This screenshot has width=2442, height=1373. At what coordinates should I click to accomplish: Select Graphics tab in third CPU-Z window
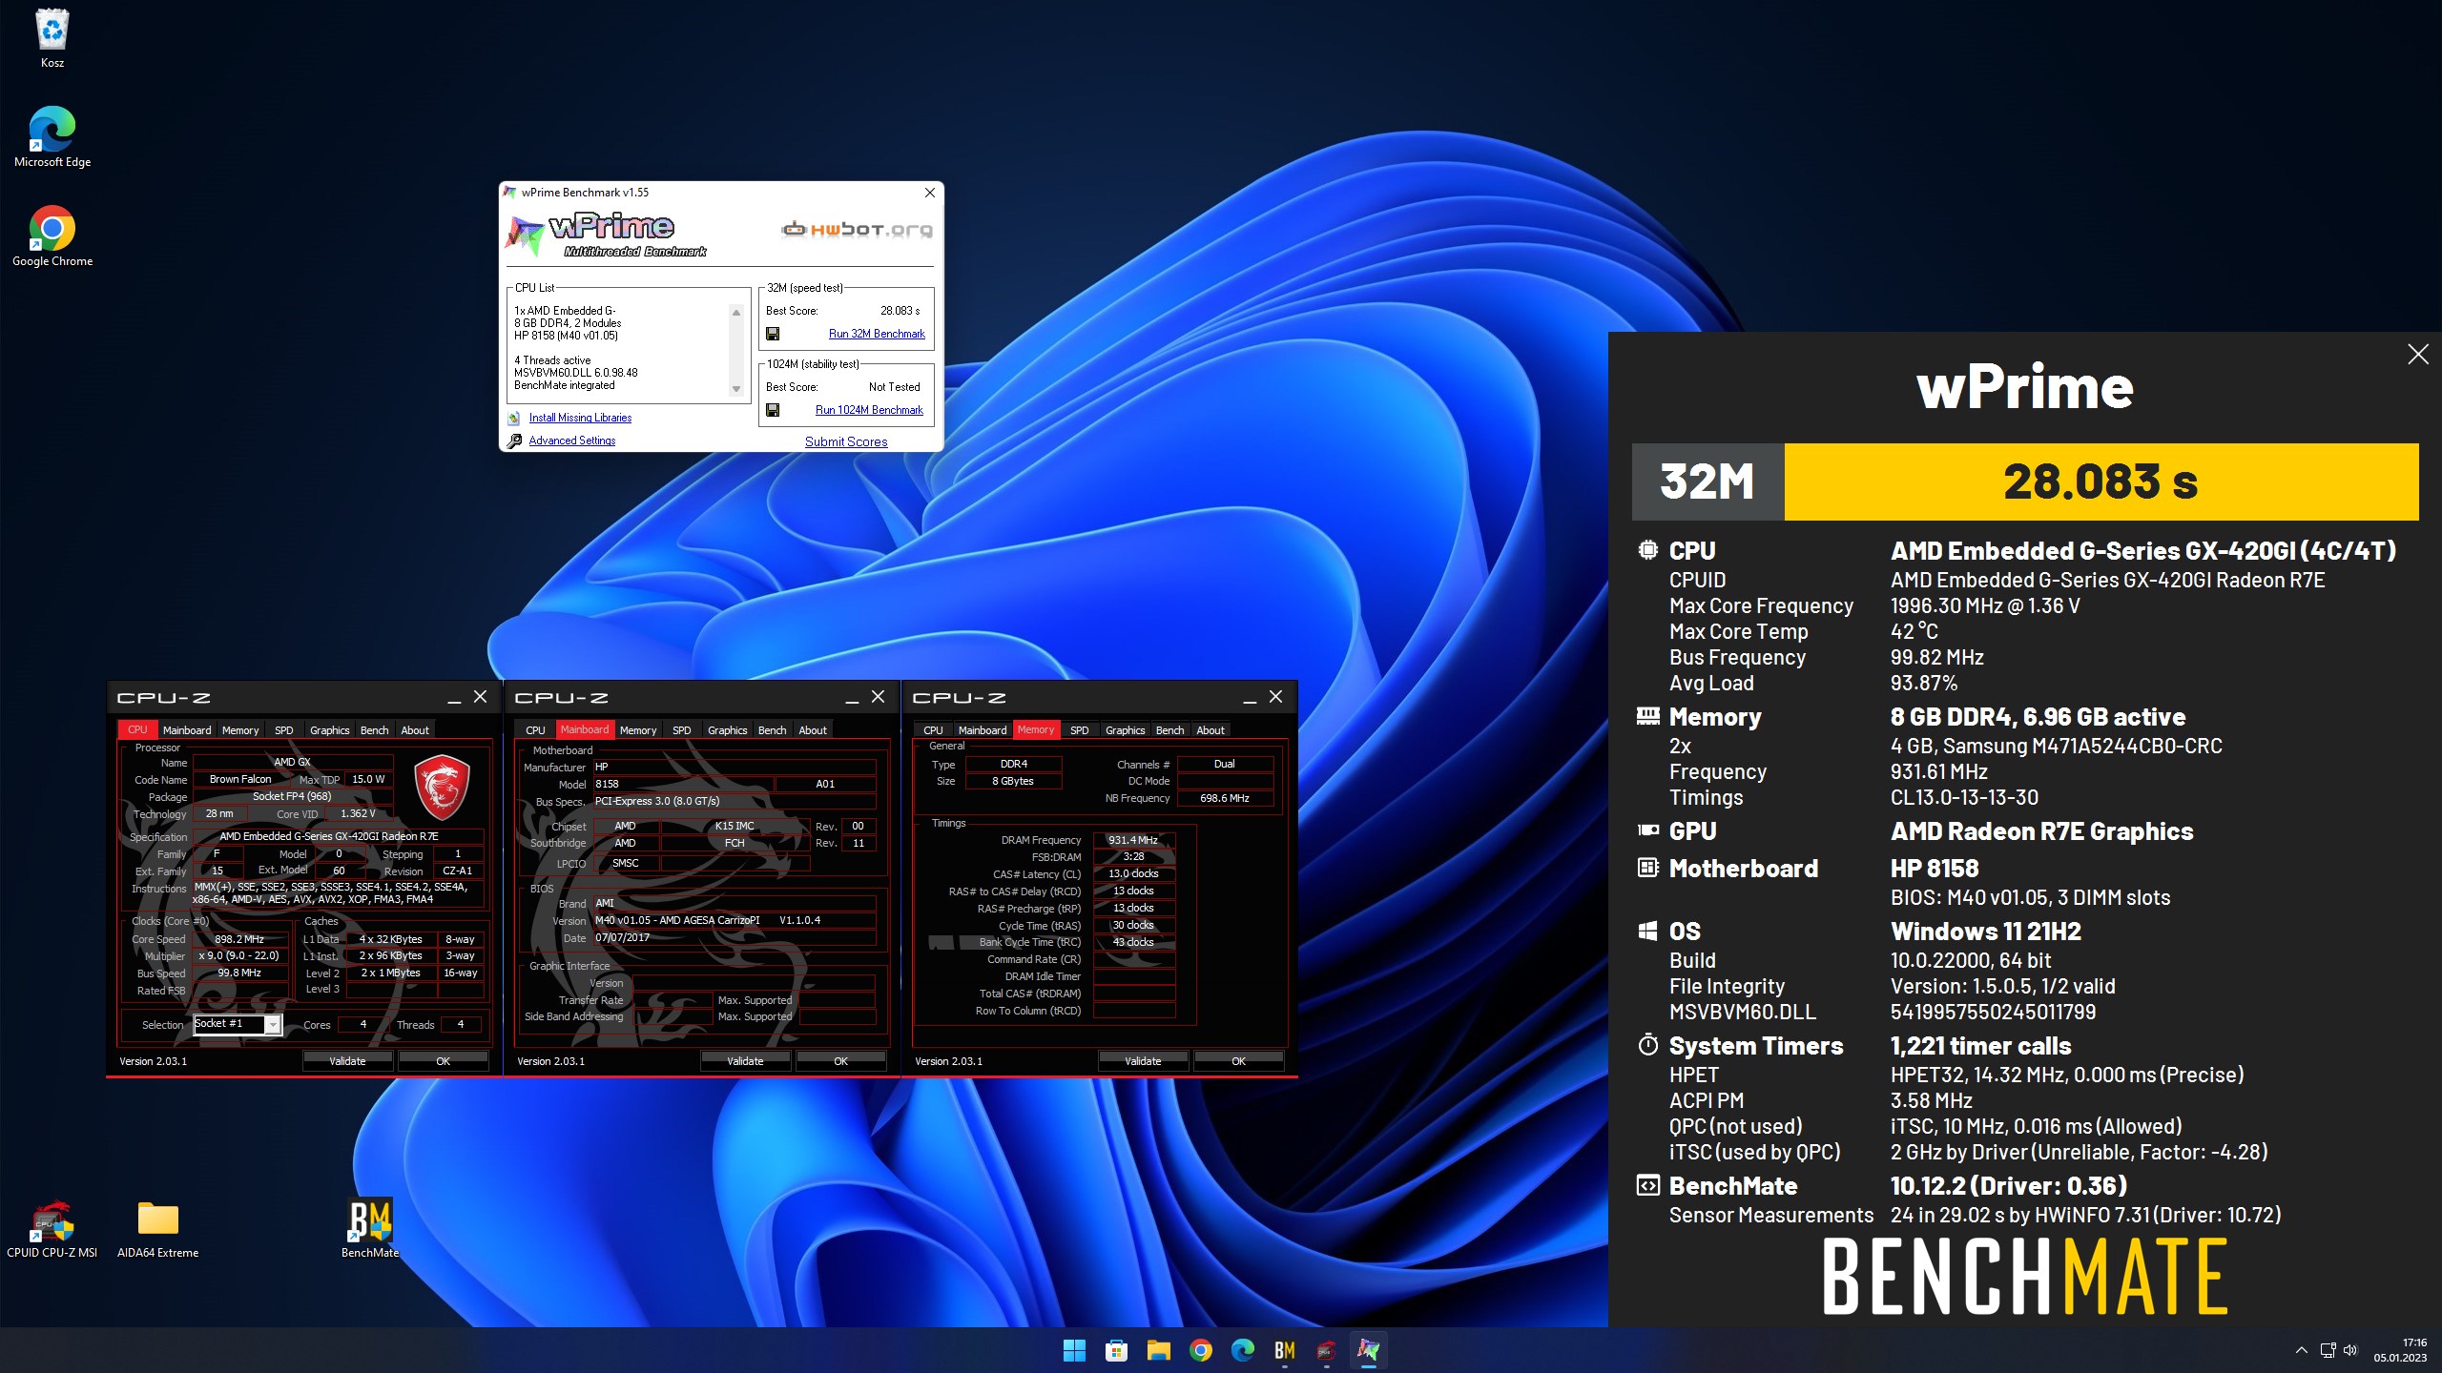(1126, 730)
